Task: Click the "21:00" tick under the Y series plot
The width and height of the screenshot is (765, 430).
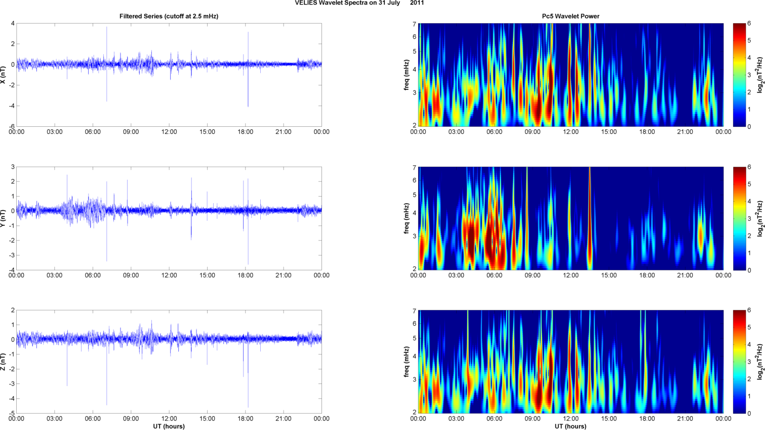Action: point(284,275)
